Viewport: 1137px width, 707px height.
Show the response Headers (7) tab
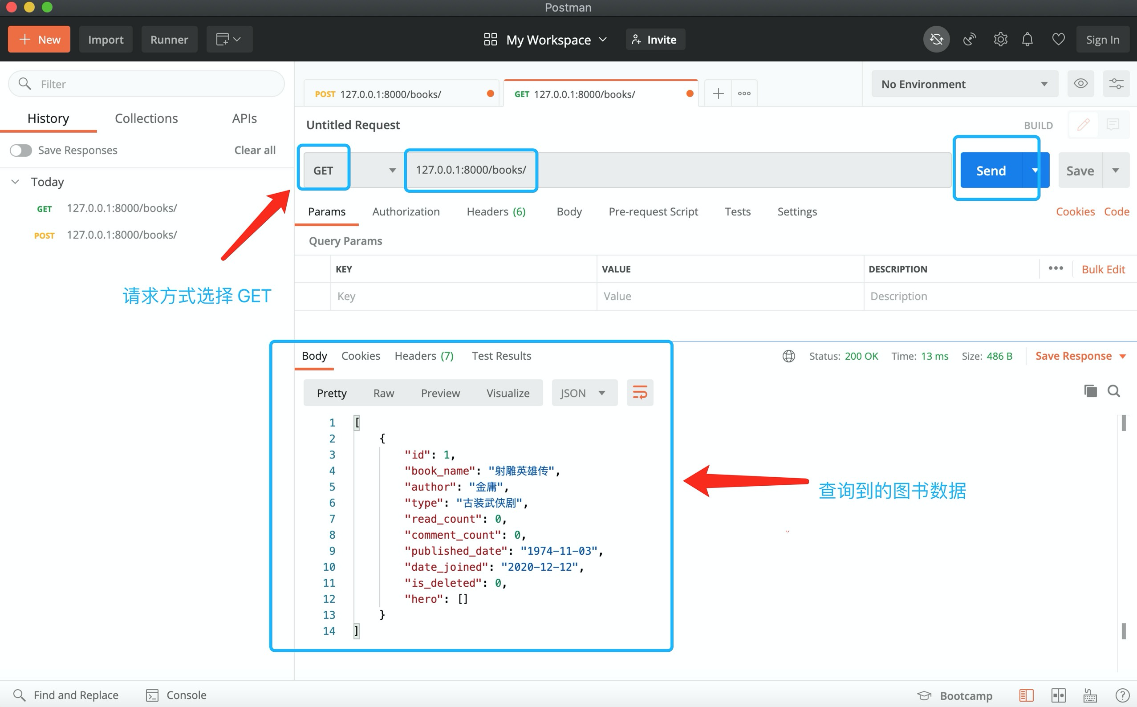(x=423, y=356)
